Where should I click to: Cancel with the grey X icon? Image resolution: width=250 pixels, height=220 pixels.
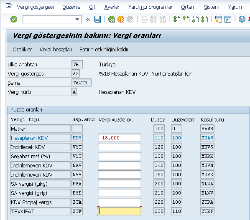coord(130,19)
